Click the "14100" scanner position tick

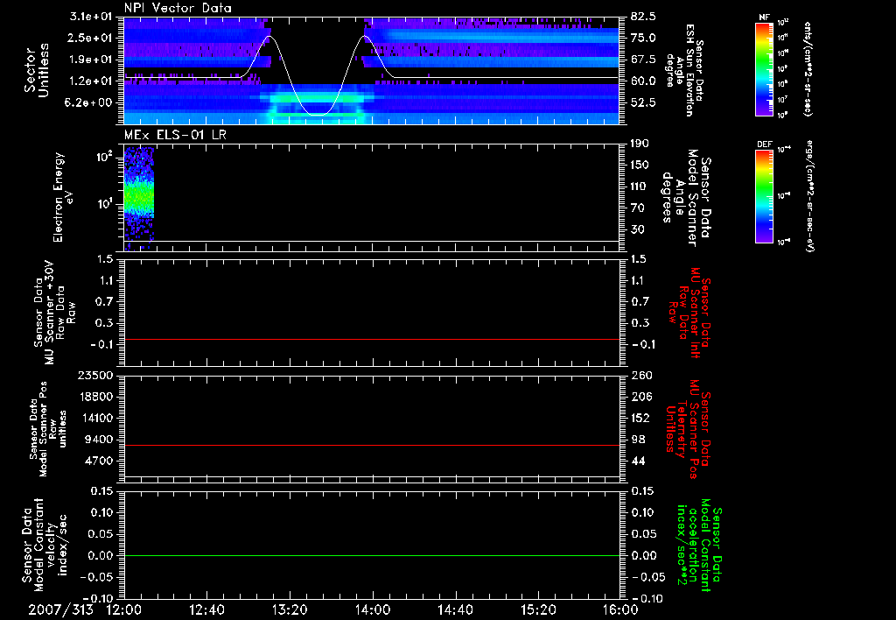(x=94, y=418)
